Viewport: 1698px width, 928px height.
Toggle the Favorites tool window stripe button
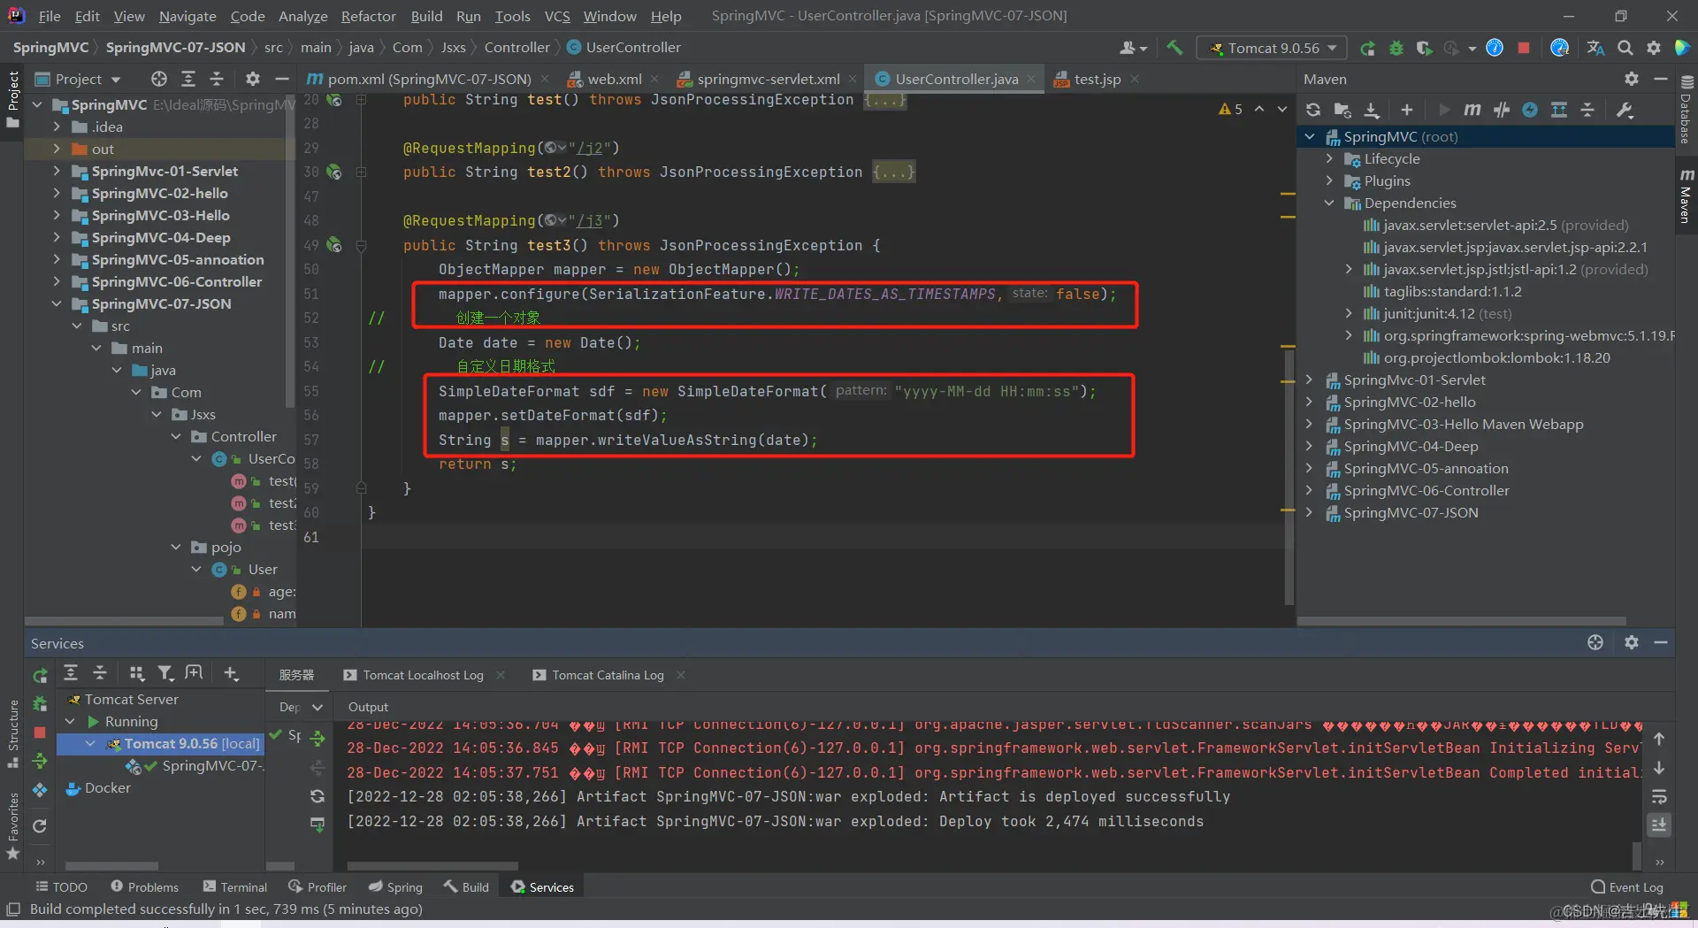[12, 825]
